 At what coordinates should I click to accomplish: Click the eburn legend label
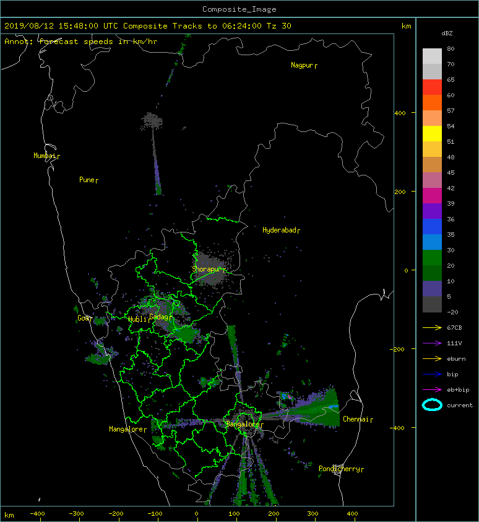pos(456,359)
